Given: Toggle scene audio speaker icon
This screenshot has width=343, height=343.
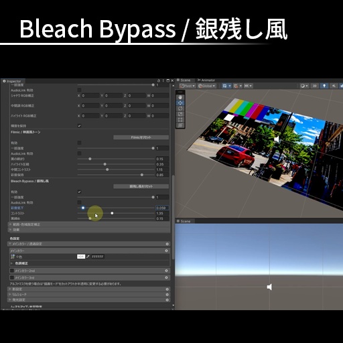Looking at the screenshot, I should 334,86.
